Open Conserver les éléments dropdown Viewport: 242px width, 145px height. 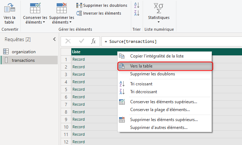point(35,20)
